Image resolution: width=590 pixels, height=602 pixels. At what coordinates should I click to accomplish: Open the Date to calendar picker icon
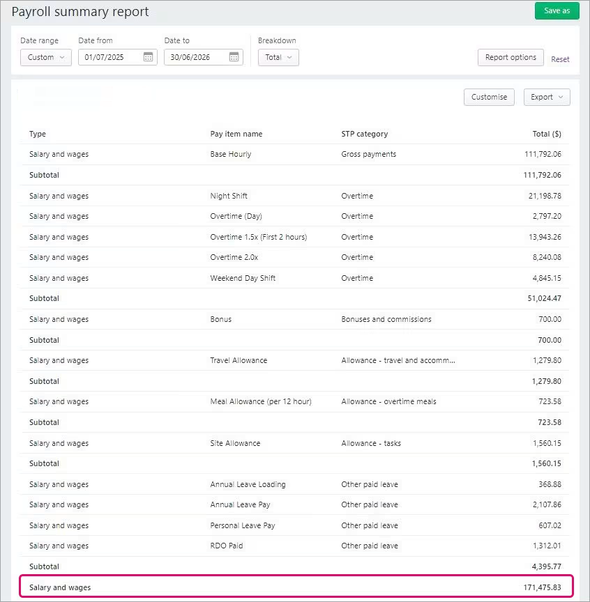234,57
